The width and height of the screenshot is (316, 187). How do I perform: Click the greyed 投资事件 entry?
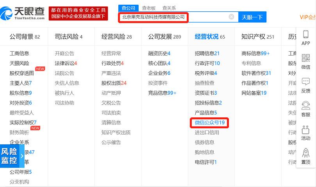[x=158, y=83]
